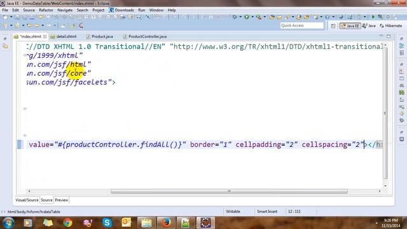Maximize the editor area
The width and height of the screenshot is (407, 229).
(x=389, y=36)
